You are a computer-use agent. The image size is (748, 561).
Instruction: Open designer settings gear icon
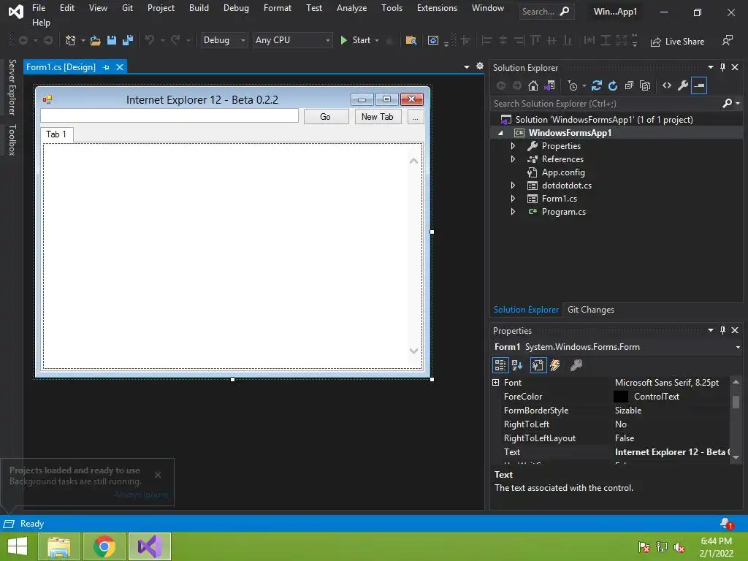480,66
